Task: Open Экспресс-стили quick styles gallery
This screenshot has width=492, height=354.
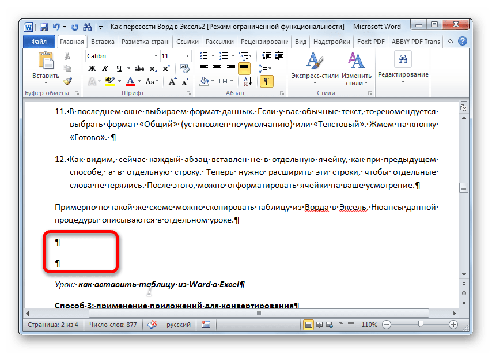Action: (315, 69)
